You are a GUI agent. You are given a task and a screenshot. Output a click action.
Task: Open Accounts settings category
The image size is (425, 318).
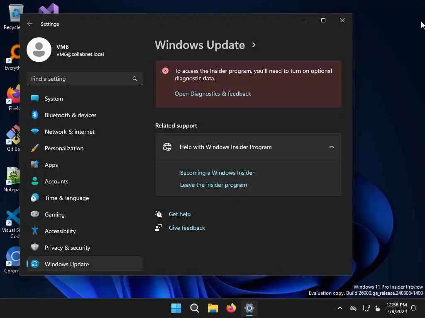click(x=85, y=181)
